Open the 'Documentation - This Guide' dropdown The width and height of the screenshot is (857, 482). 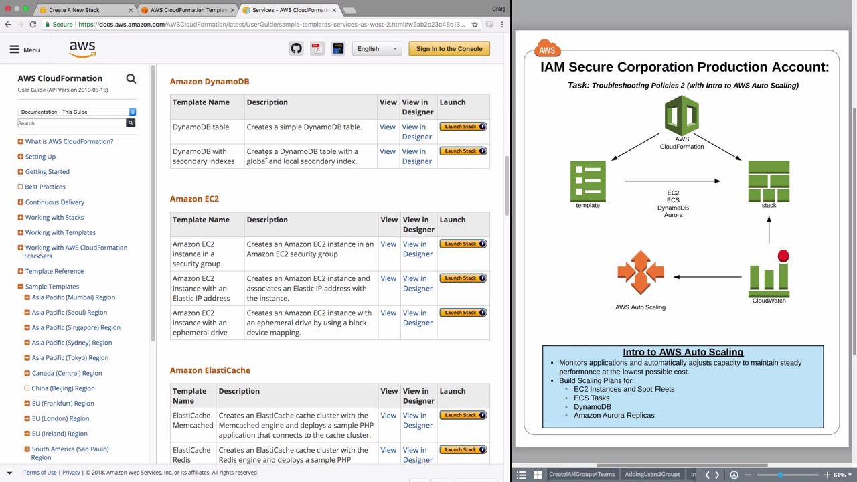(76, 112)
